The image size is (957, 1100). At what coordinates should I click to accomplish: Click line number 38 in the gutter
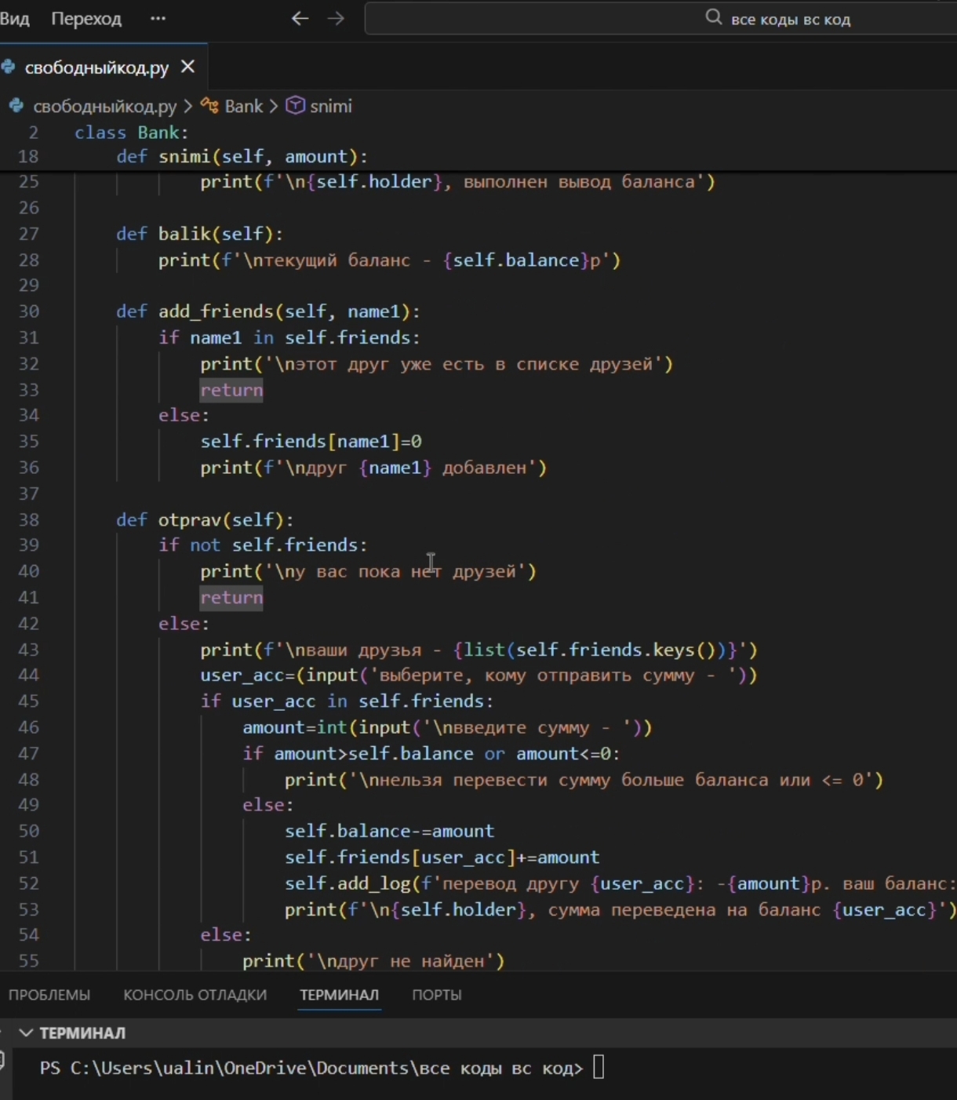[29, 519]
